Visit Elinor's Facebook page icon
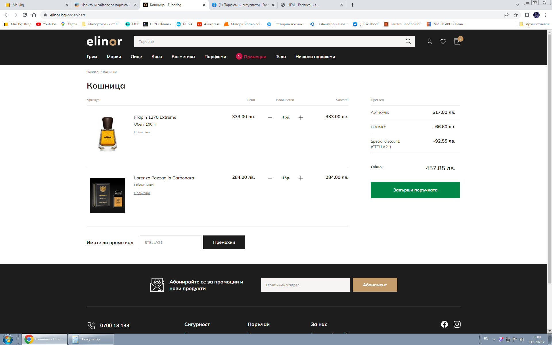Viewport: 552px width, 345px height. click(444, 324)
